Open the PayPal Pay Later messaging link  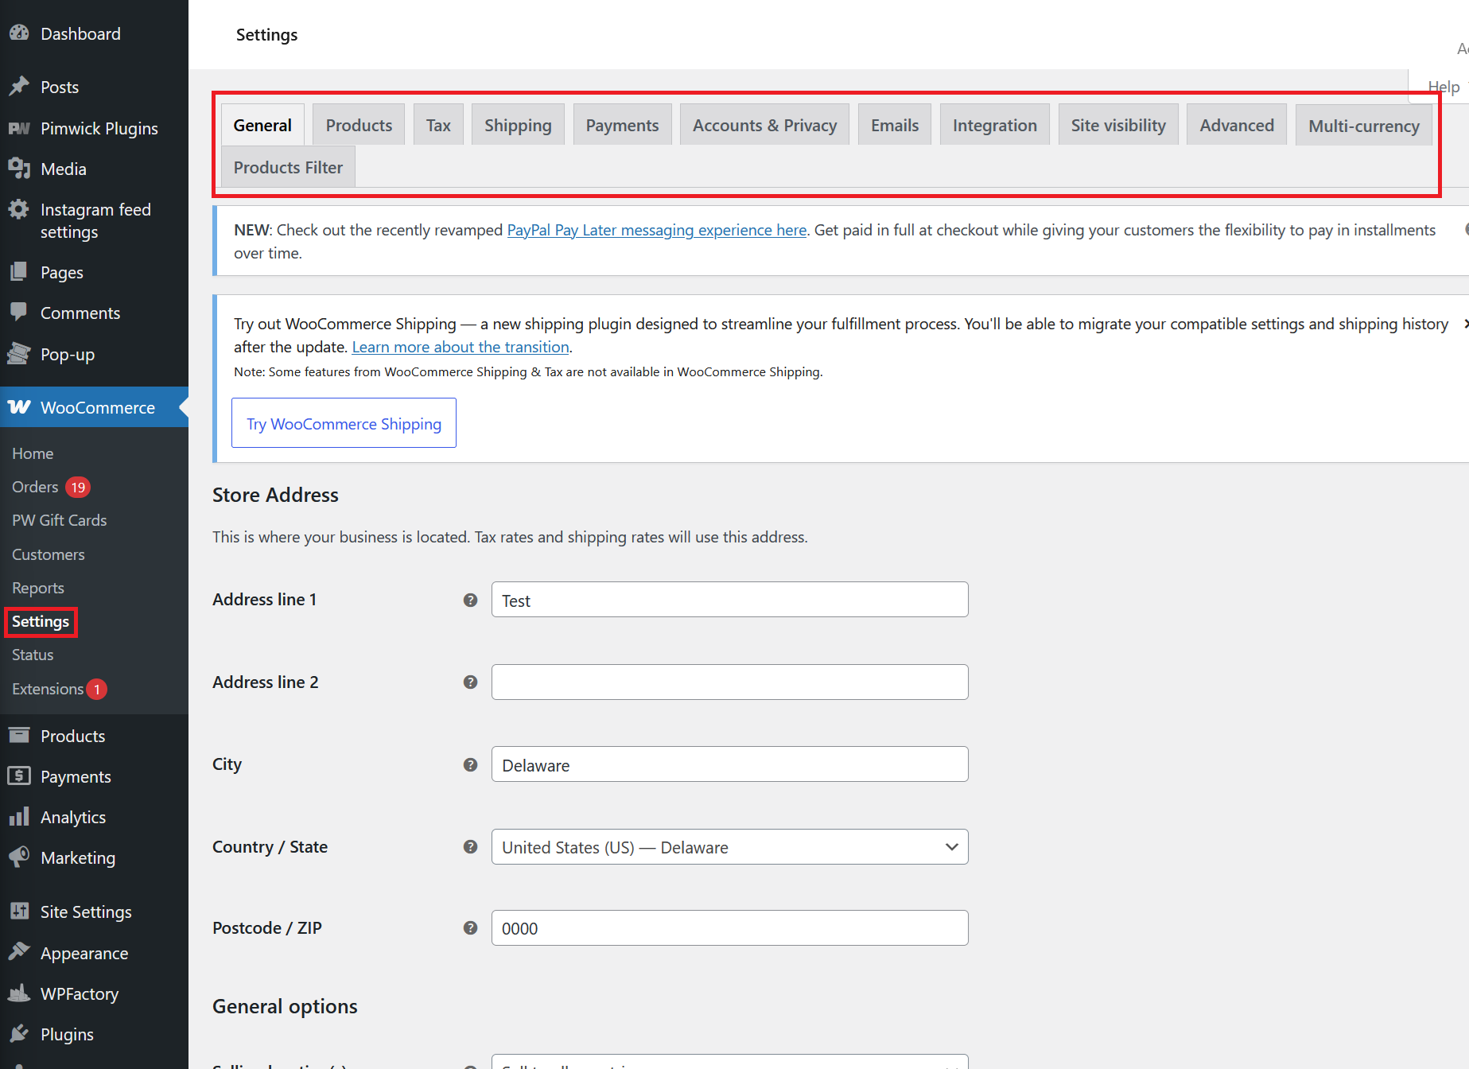tap(657, 230)
